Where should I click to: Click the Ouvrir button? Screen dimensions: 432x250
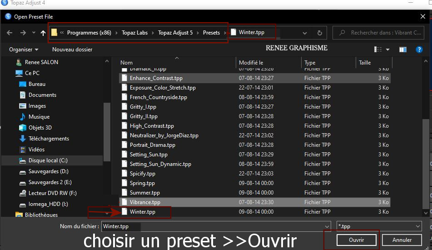356,240
